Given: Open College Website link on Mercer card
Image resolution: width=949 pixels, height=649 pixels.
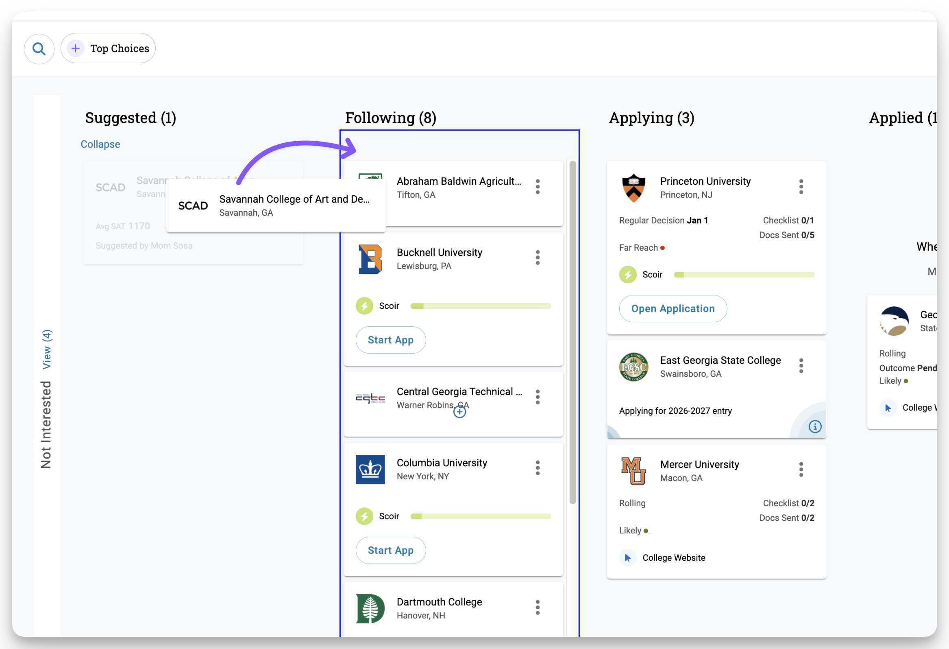Looking at the screenshot, I should point(674,558).
